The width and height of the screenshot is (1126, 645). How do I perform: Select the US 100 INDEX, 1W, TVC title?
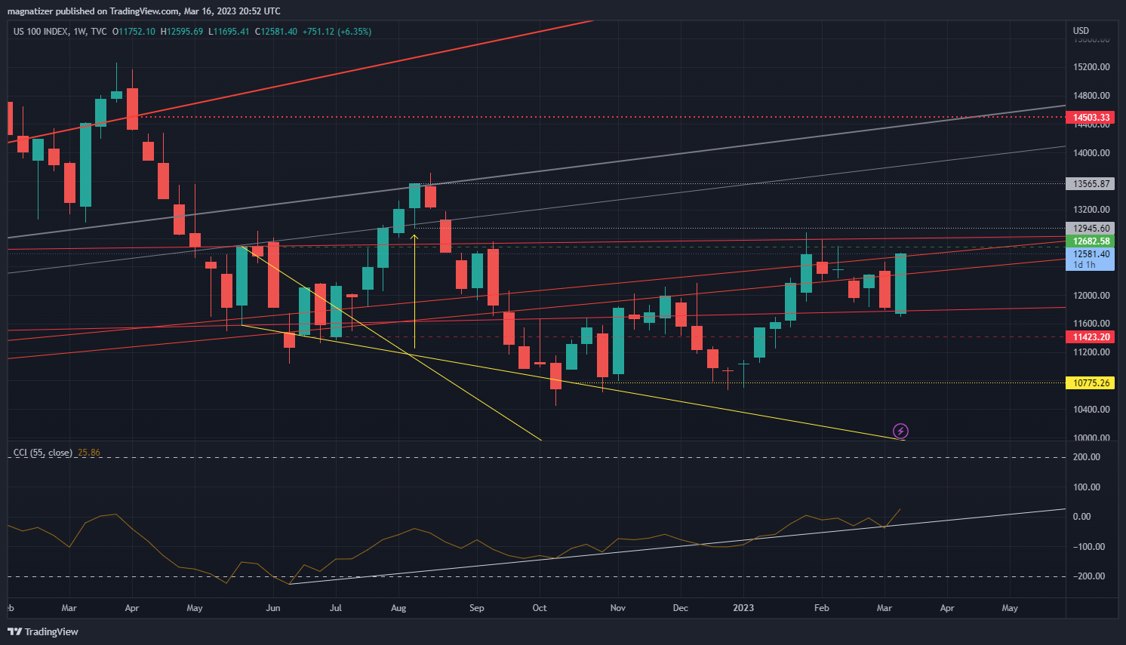pyautogui.click(x=60, y=32)
